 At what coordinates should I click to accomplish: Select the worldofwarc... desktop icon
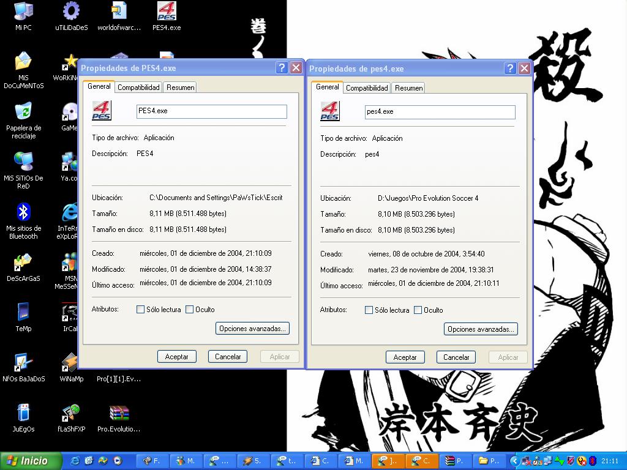pos(119,16)
